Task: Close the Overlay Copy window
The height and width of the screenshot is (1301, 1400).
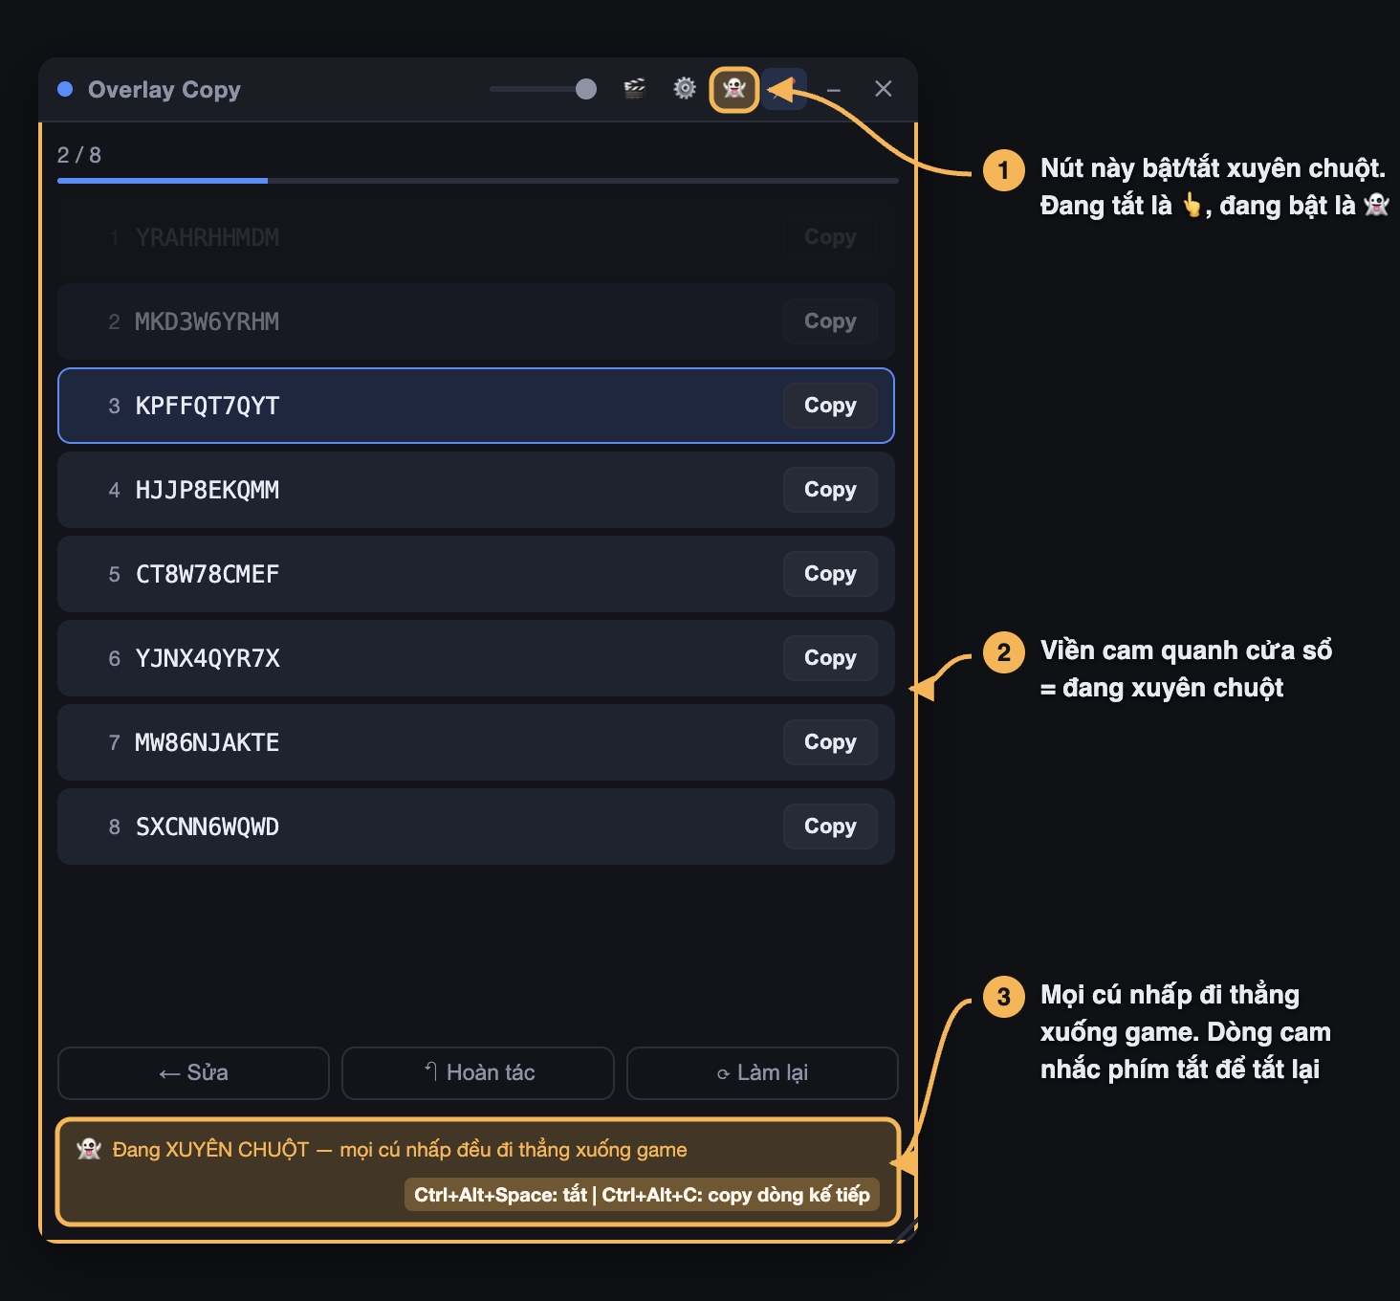Action: [x=884, y=89]
